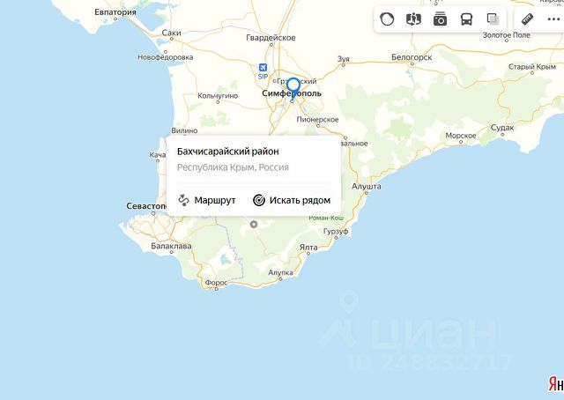This screenshot has width=564, height=400.
Task: Click the Республика Крым, Россия address text
Action: pos(233,167)
